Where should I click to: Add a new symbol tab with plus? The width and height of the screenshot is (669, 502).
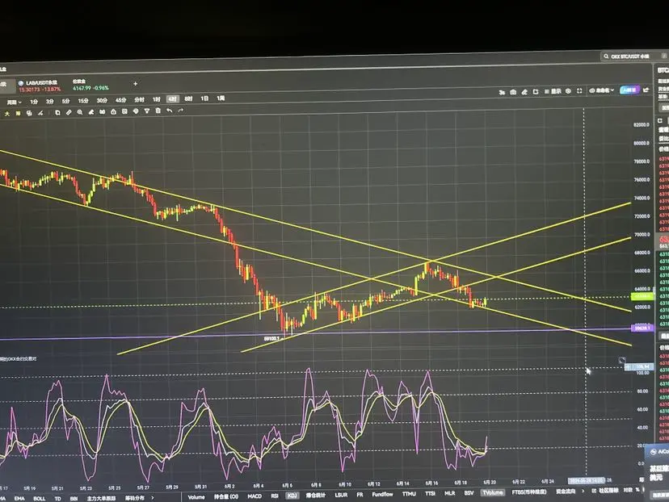(135, 84)
